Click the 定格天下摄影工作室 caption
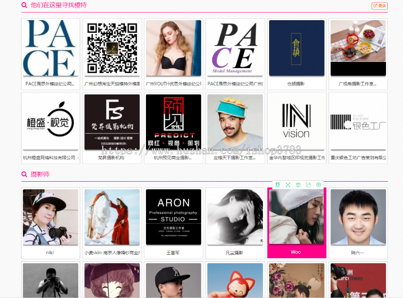The width and height of the screenshot is (403, 298). [234, 158]
